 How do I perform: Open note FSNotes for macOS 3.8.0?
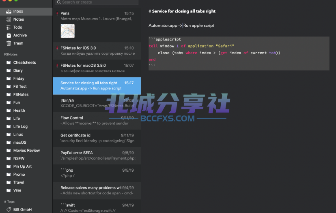click(97, 68)
